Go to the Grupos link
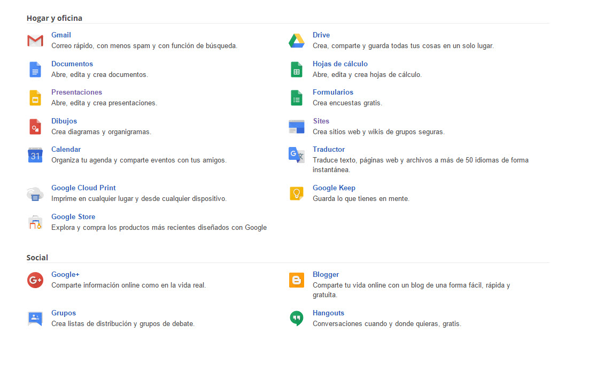 [64, 313]
